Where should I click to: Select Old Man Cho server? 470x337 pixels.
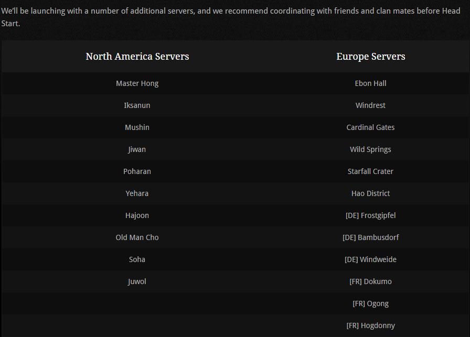[x=137, y=237]
